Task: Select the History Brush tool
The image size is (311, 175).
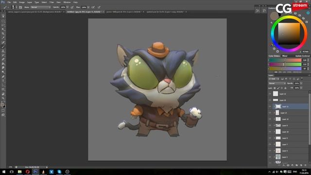Action: click(x=3, y=55)
